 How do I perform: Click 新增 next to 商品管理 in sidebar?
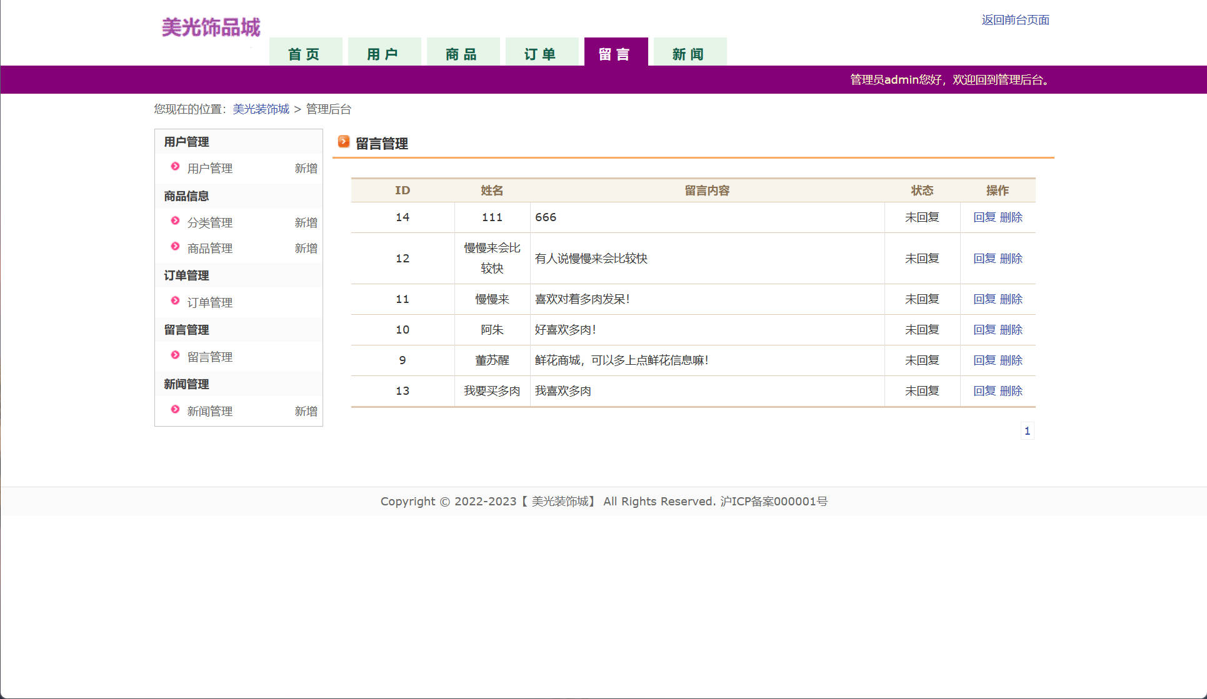[306, 249]
